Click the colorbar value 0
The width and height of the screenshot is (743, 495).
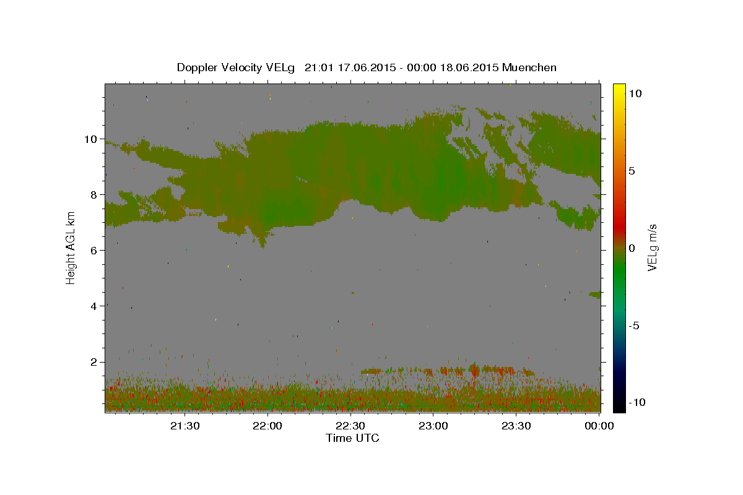click(632, 247)
